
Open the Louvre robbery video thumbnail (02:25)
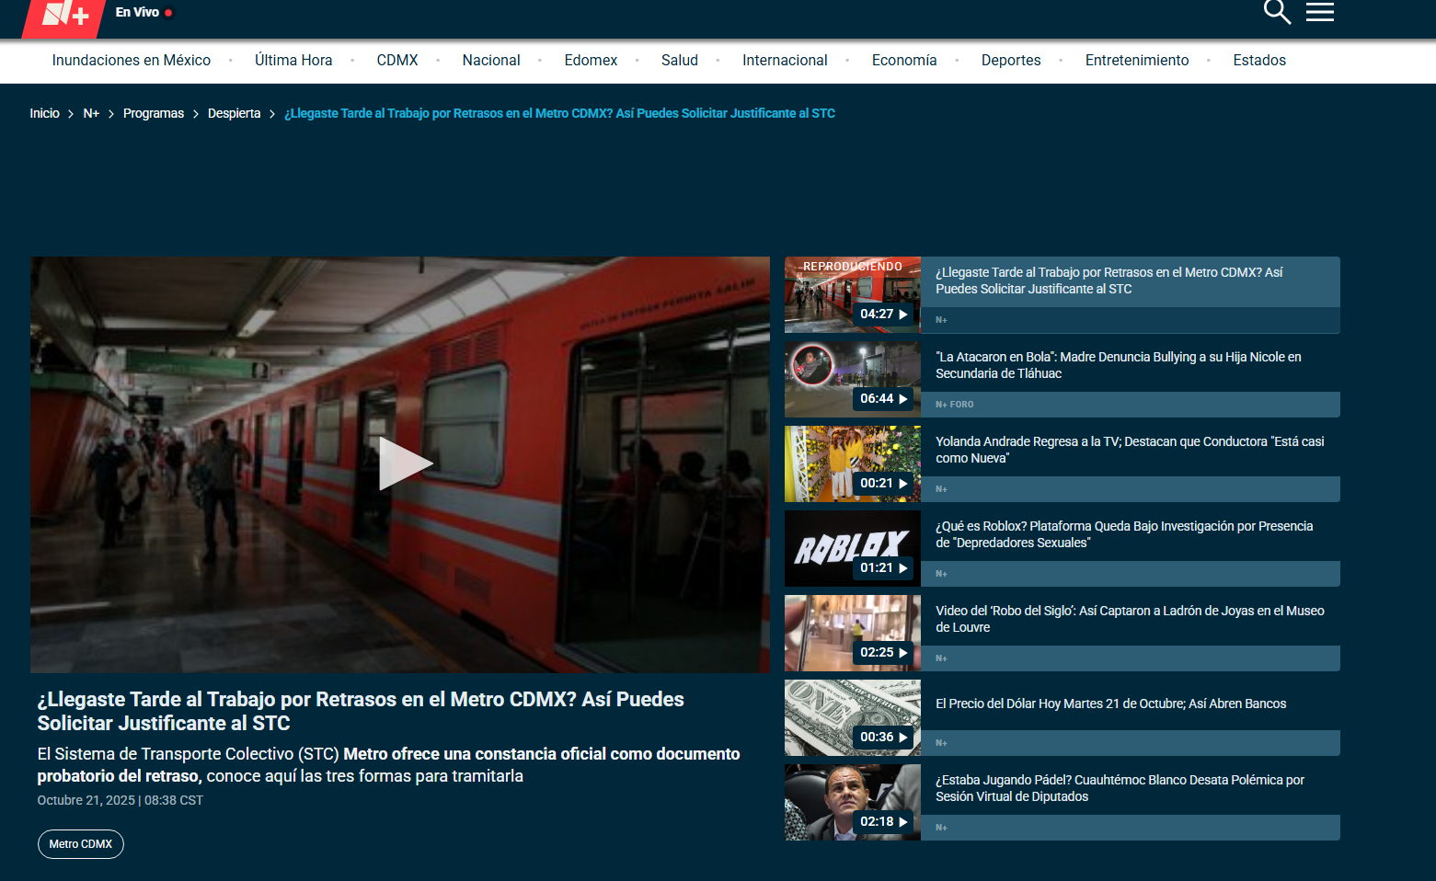click(853, 633)
